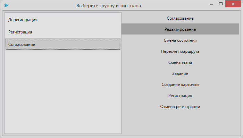Screen dimensions: 243x138
Task: Minimize the stage selection dialog
Action: click(211, 4)
